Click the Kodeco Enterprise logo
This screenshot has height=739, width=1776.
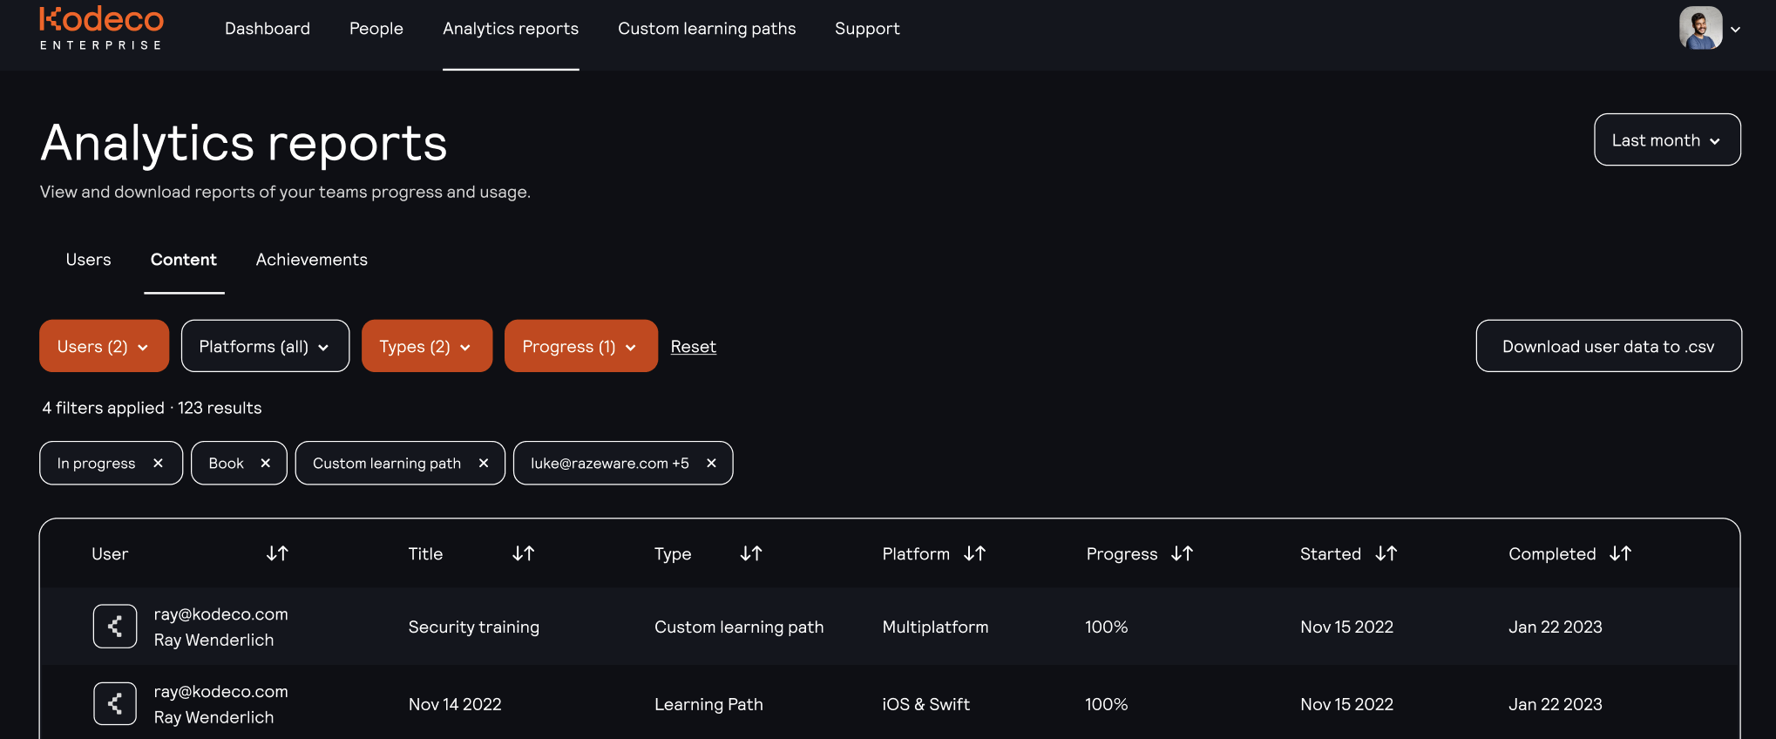(x=101, y=28)
